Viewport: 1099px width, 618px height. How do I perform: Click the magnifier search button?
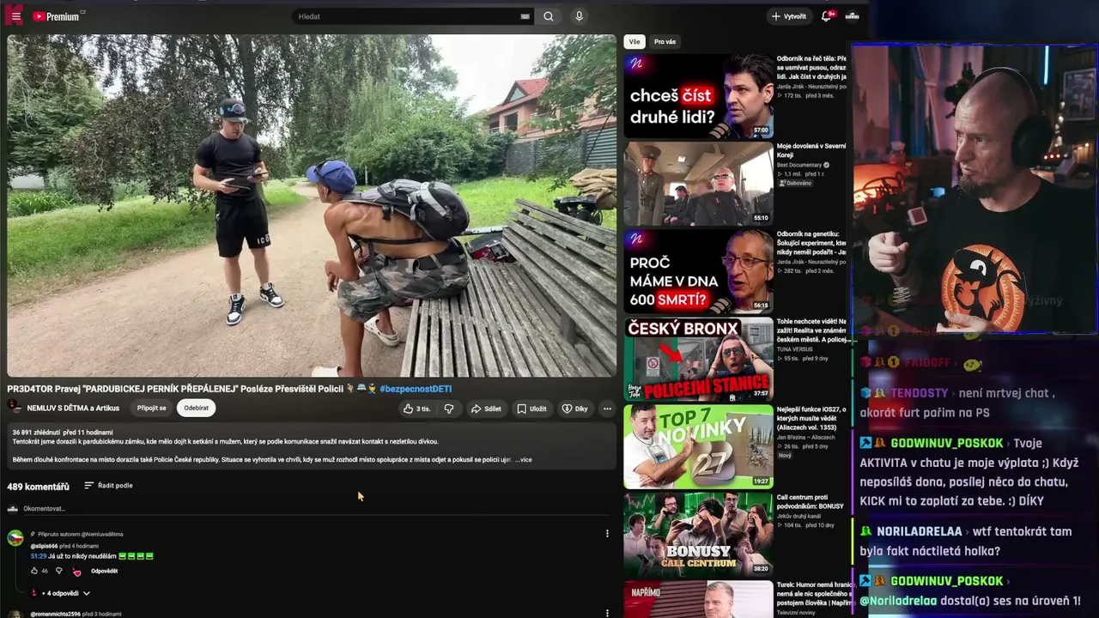548,16
